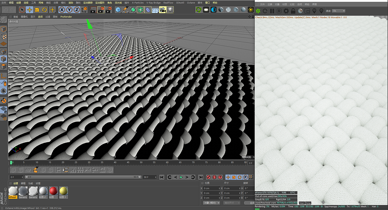Toggle Z axis lock
The width and height of the screenshot is (388, 210).
[77, 10]
